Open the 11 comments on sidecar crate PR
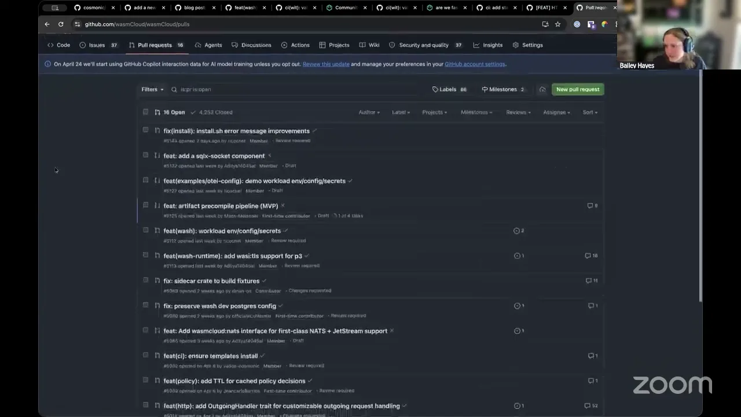This screenshot has width=741, height=417. [x=592, y=281]
